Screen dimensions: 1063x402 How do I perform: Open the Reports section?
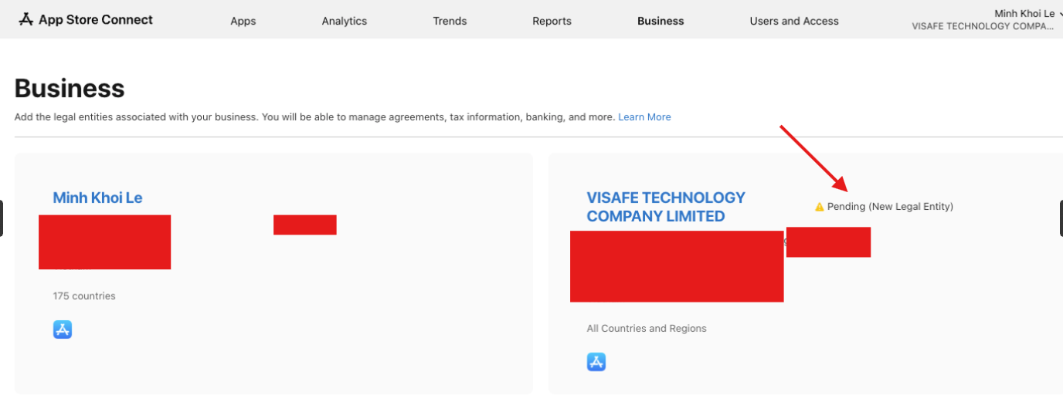552,21
